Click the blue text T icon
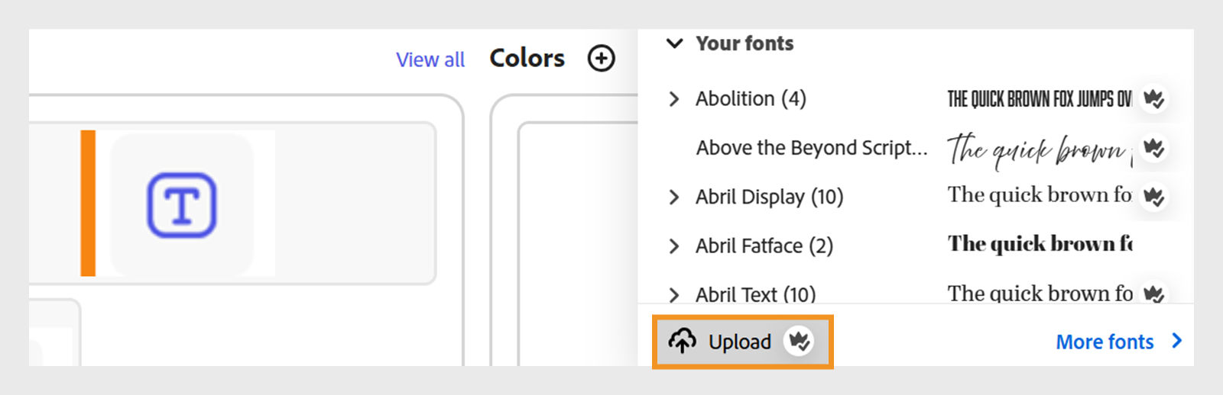This screenshot has width=1223, height=395. click(182, 205)
